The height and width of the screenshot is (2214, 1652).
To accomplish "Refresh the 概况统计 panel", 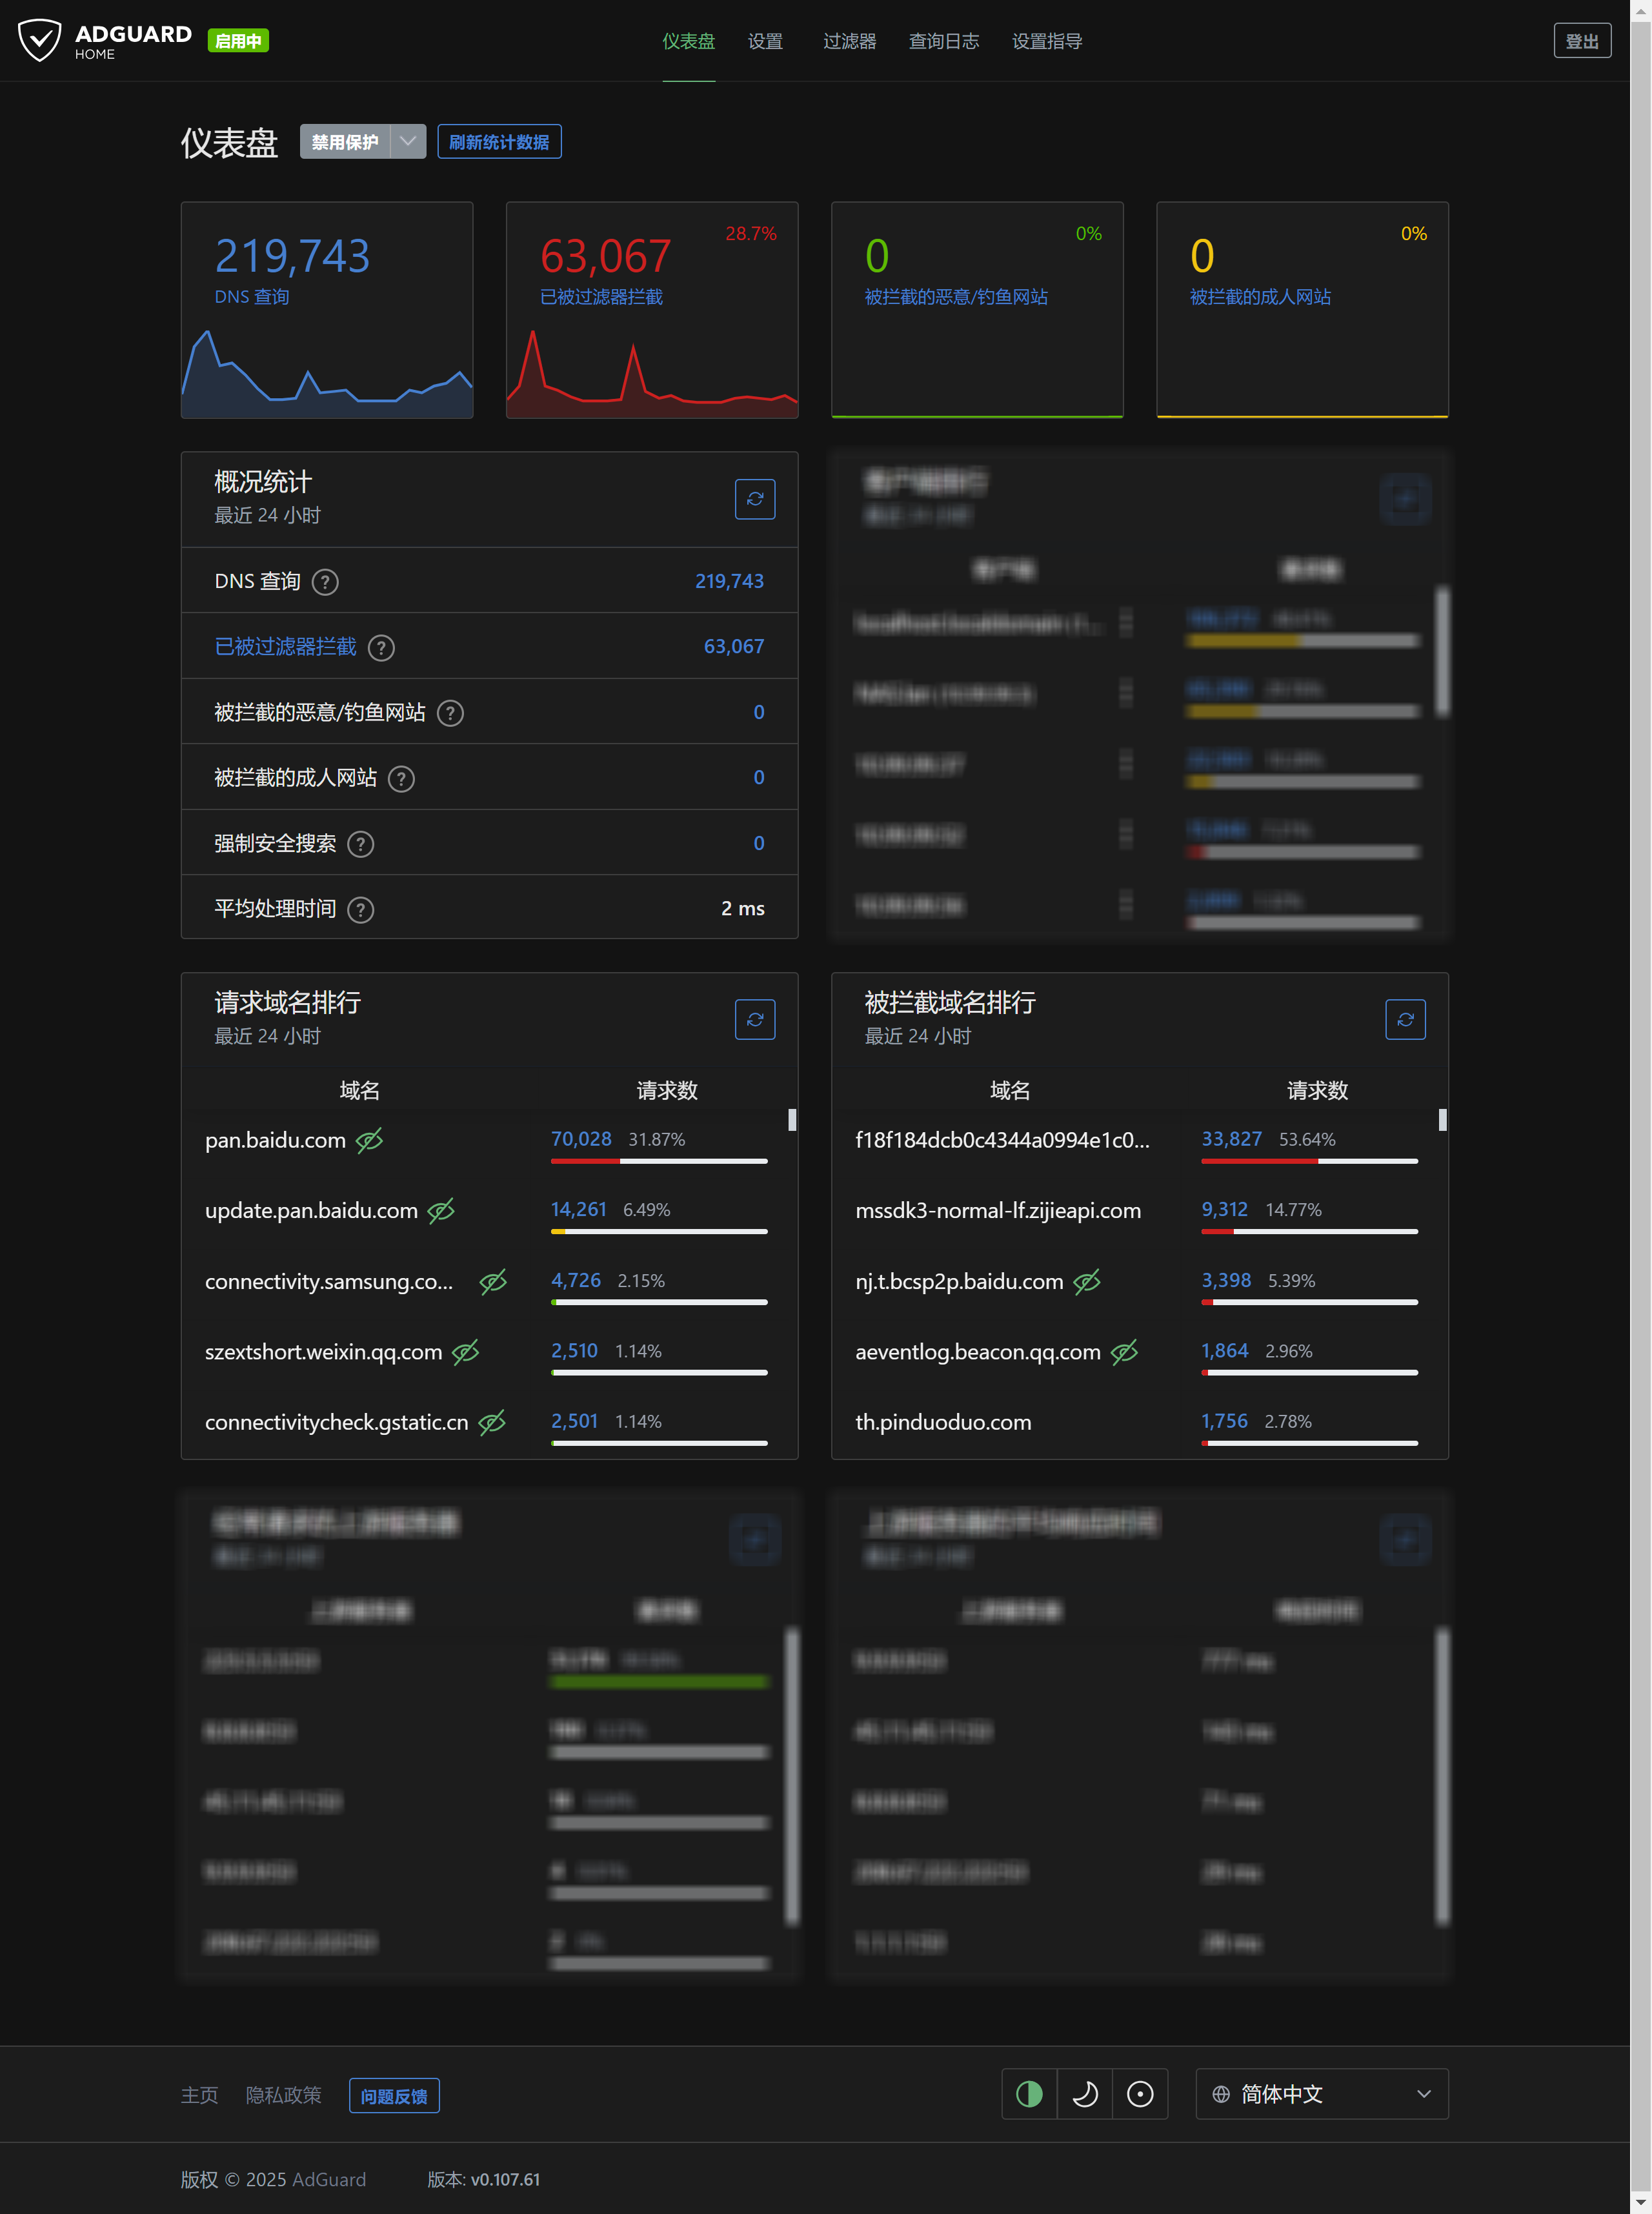I will 755,499.
